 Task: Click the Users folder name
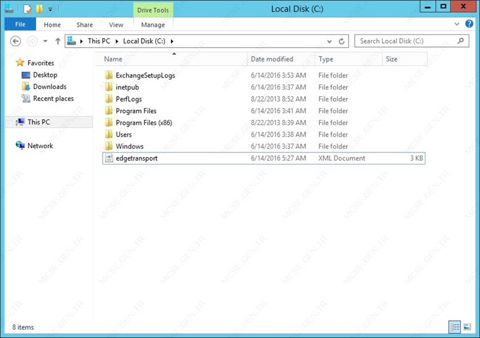click(124, 135)
